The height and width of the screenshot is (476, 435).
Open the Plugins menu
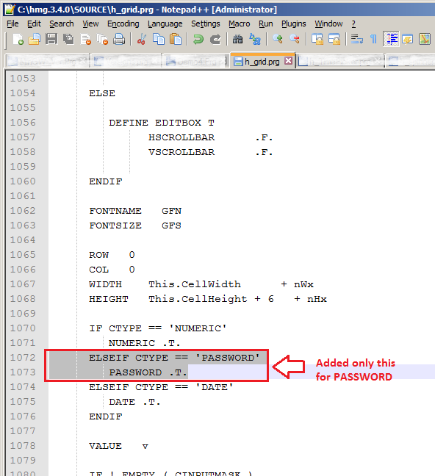(293, 24)
